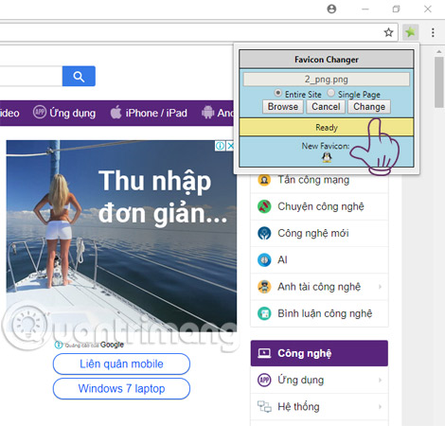Click the blue magnifier search button
This screenshot has width=445, height=426.
79,76
